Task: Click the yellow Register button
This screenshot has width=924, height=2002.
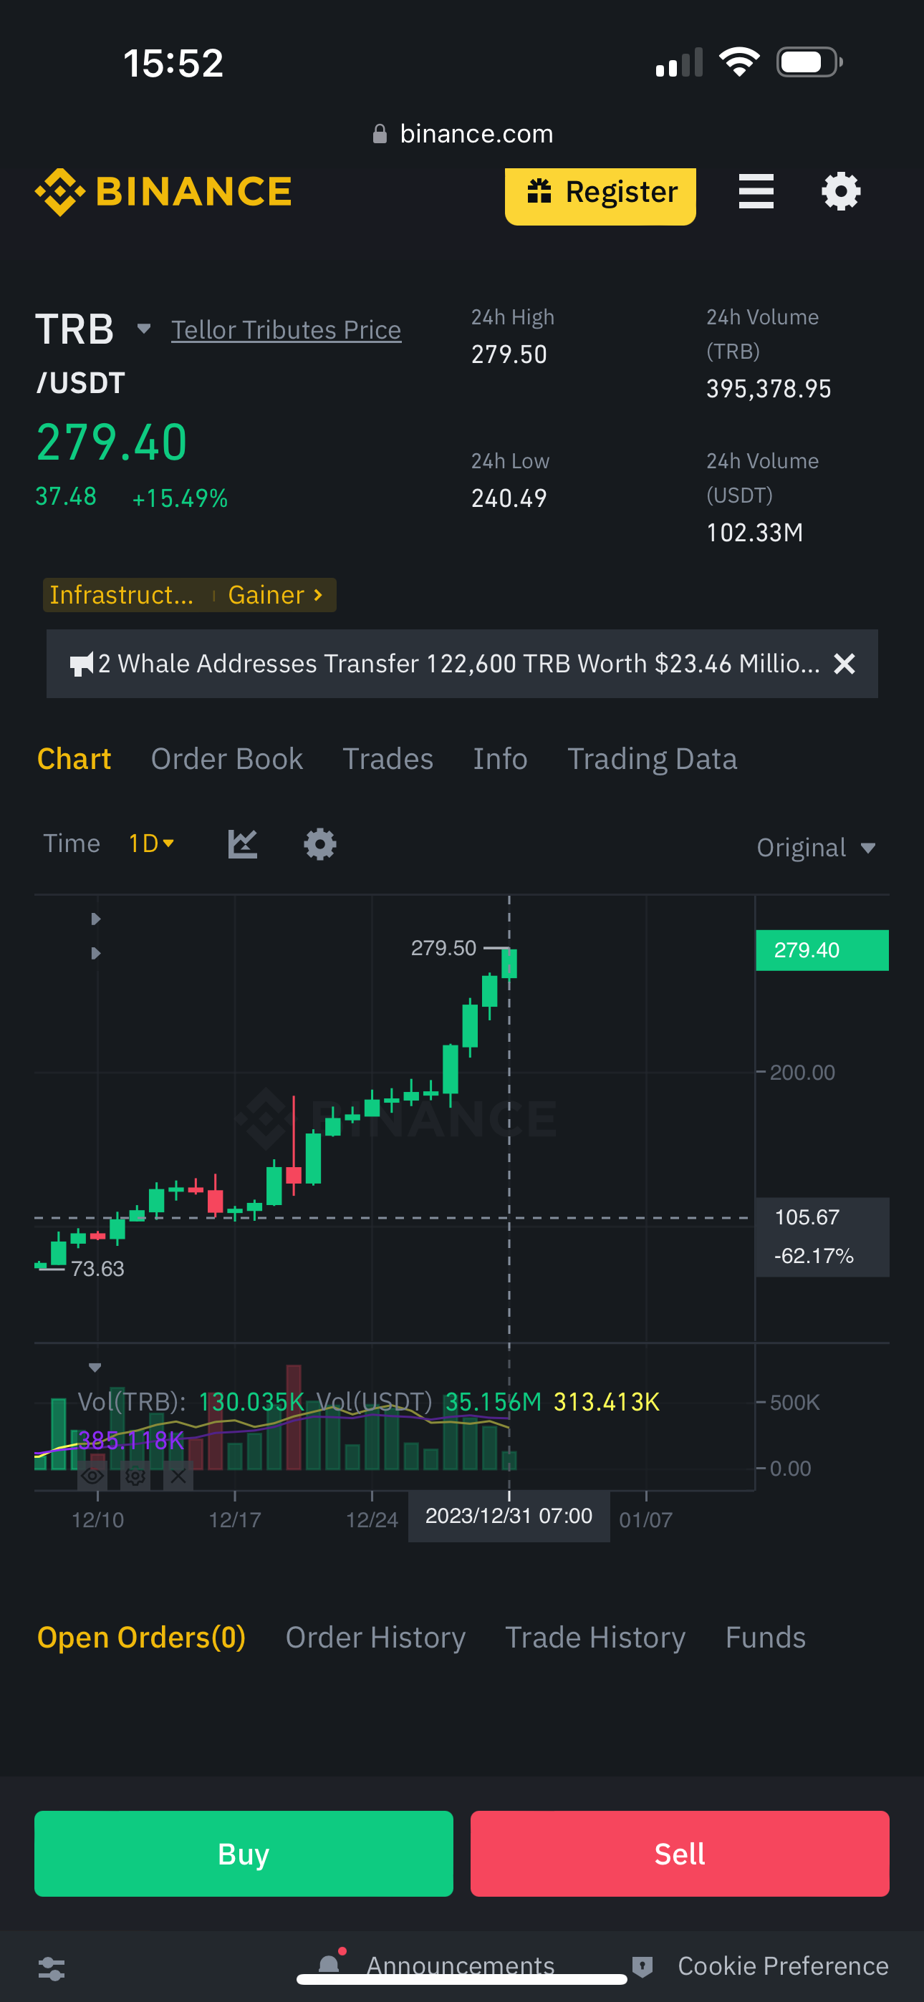Action: click(x=600, y=197)
